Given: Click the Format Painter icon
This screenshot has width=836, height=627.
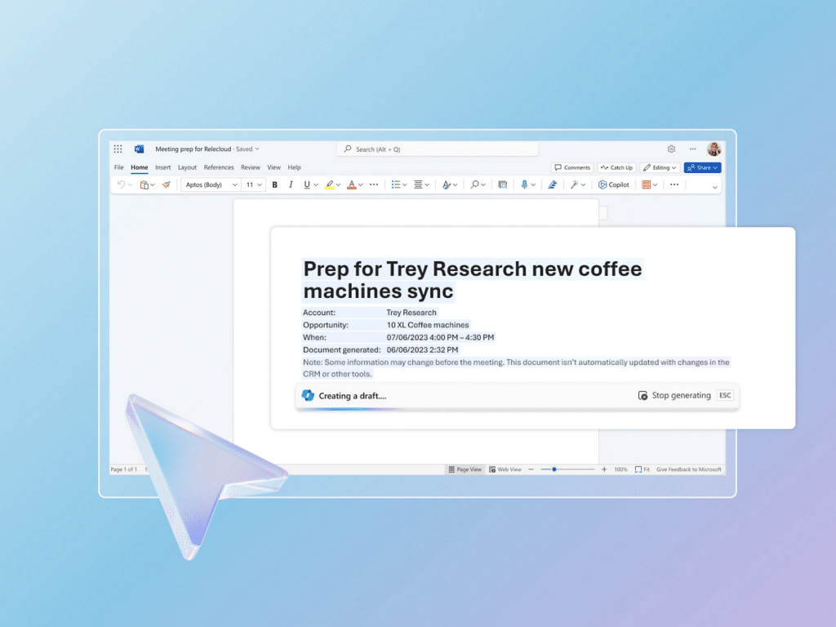Looking at the screenshot, I should click(x=165, y=185).
